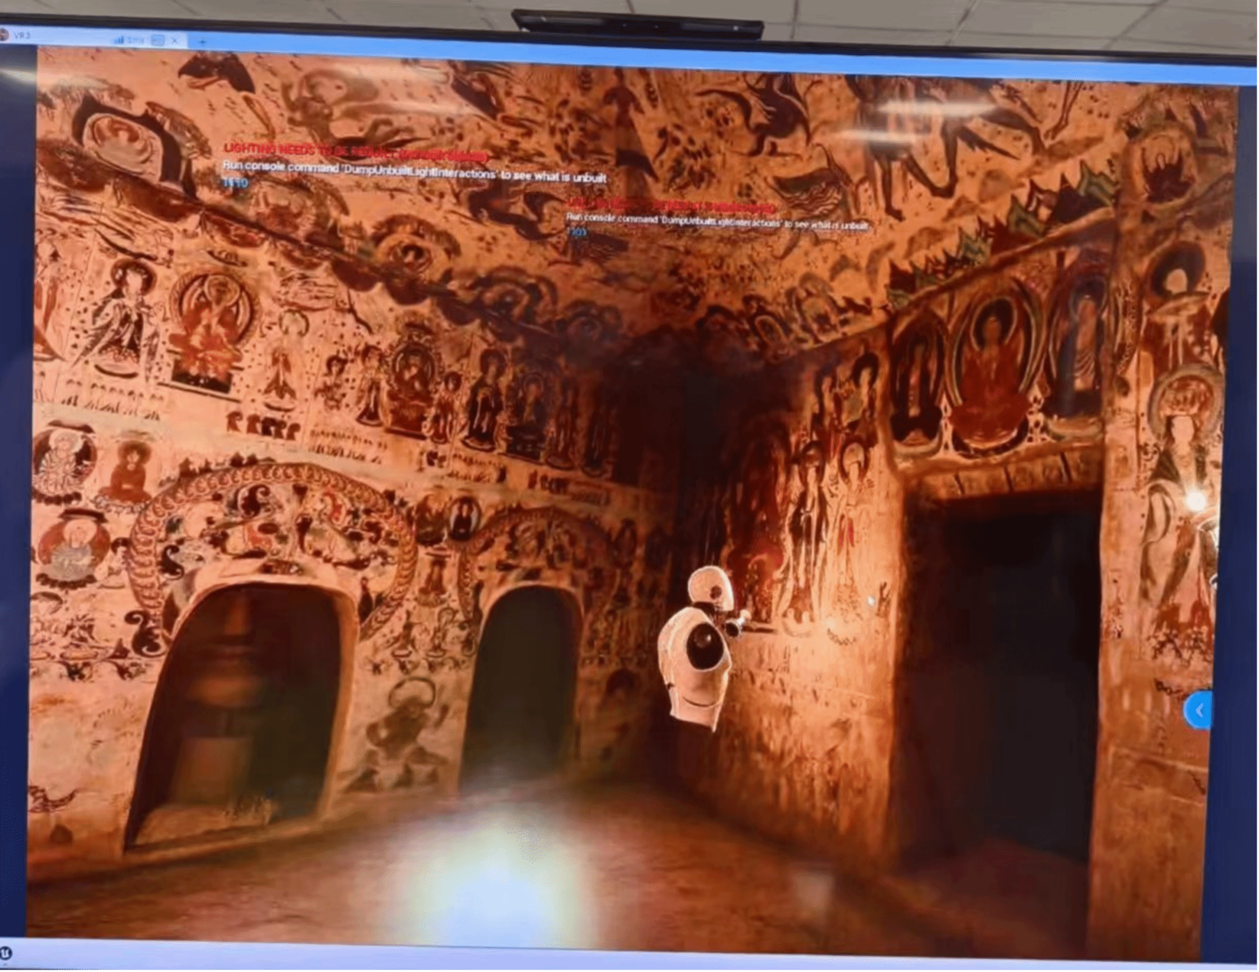Click the highlighted screen icon in tab
The width and height of the screenshot is (1259, 972).
coord(158,40)
